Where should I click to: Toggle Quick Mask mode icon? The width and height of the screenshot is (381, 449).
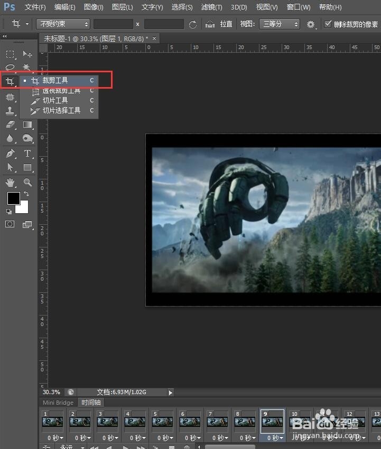click(10, 224)
